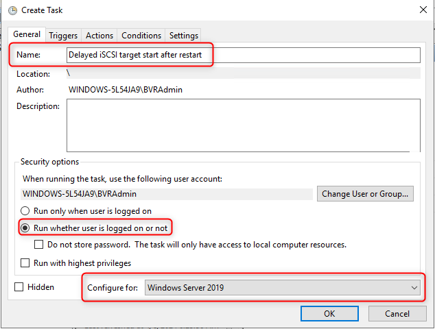
Task: Choose Run whether user is logged on or not
Action: click(x=25, y=228)
